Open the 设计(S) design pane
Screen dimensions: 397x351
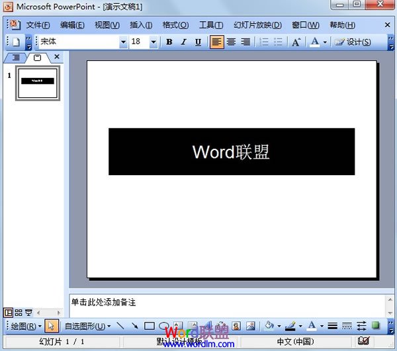tap(353, 42)
